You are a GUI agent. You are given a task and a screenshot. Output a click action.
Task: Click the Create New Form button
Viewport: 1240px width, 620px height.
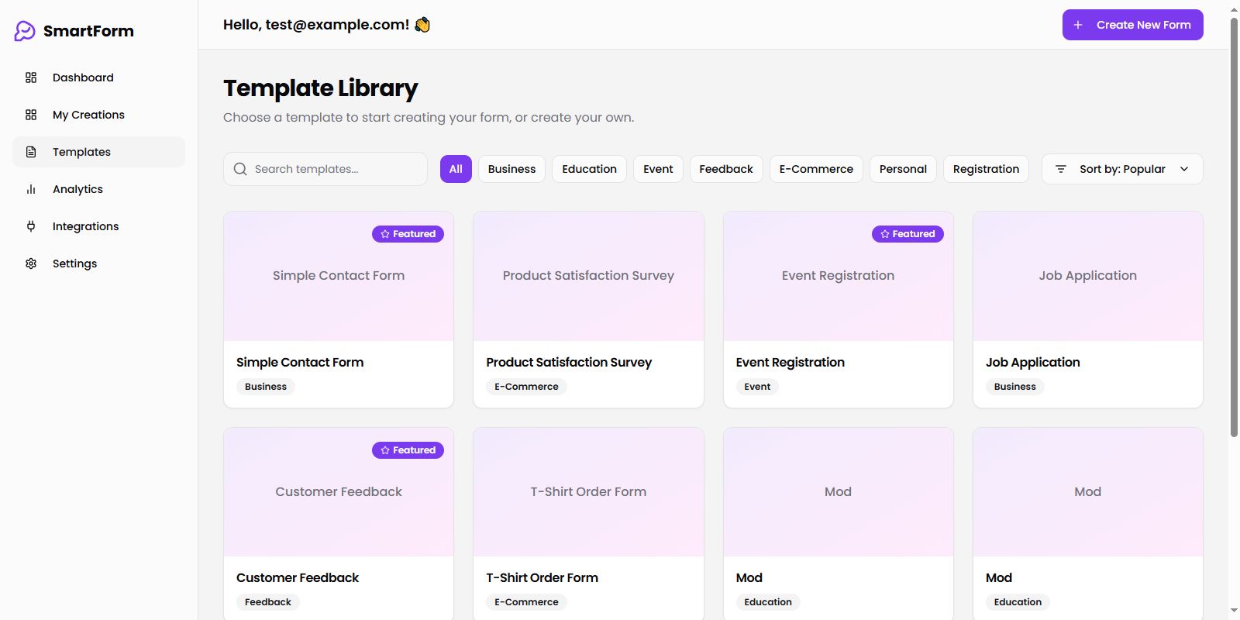(x=1132, y=25)
